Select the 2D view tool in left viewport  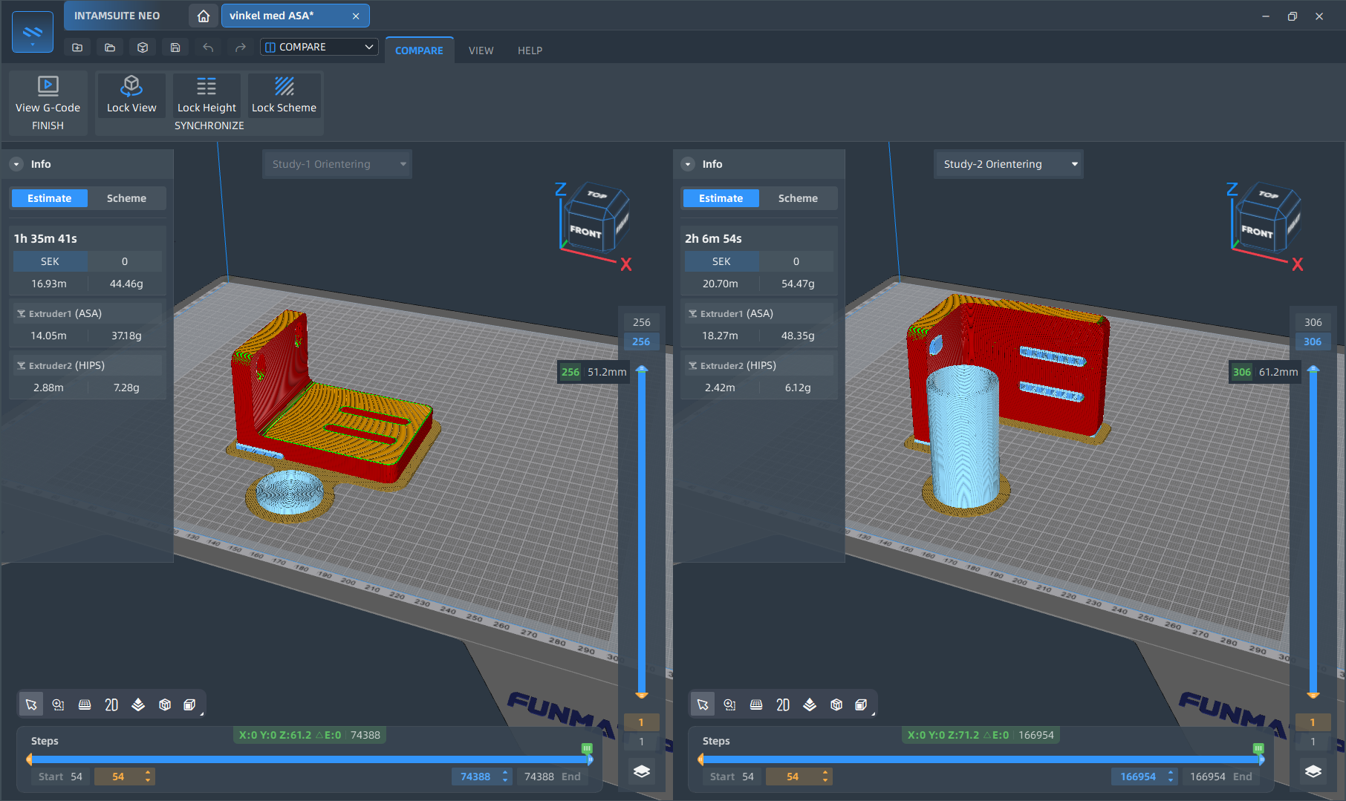111,704
